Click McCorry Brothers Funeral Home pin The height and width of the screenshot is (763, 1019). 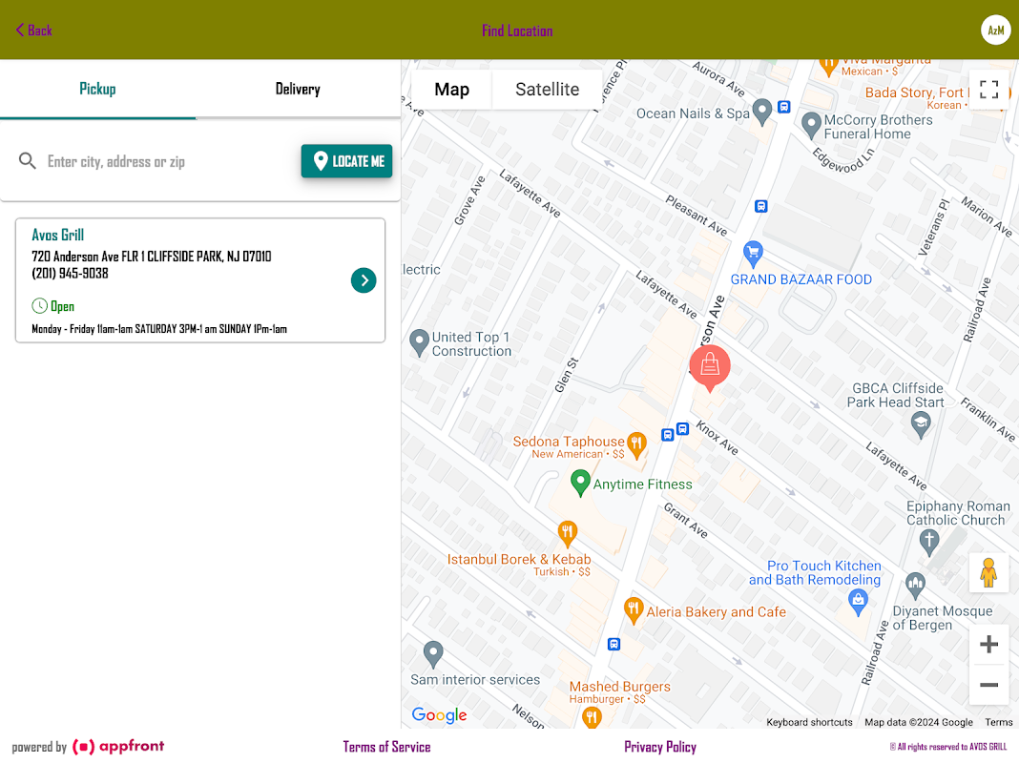(811, 125)
